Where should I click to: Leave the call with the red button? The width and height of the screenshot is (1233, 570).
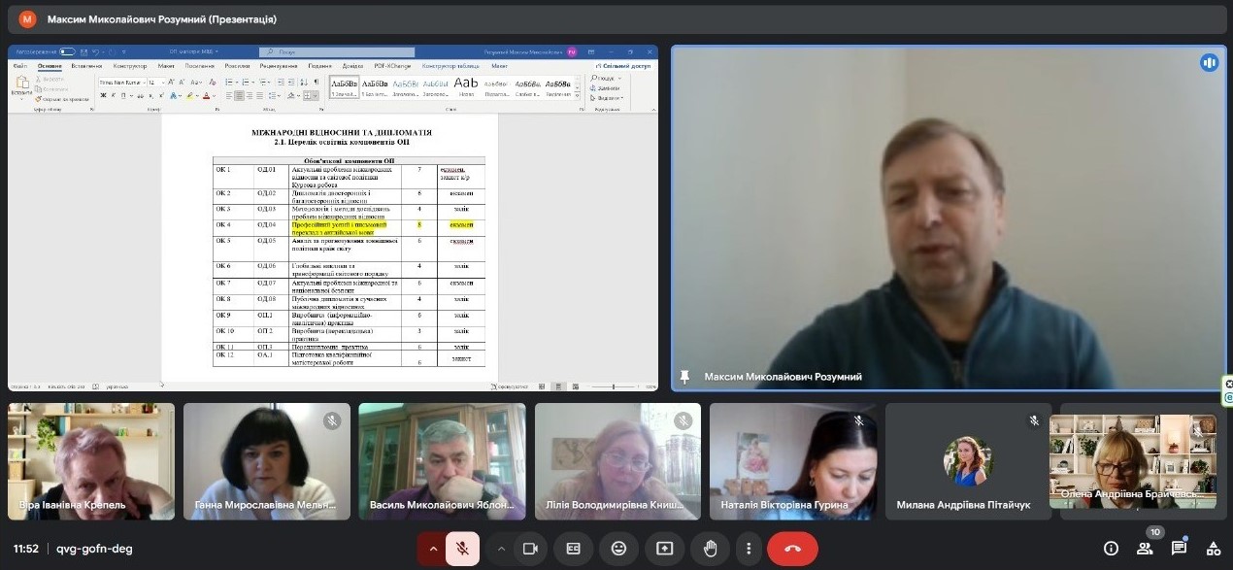[792, 549]
